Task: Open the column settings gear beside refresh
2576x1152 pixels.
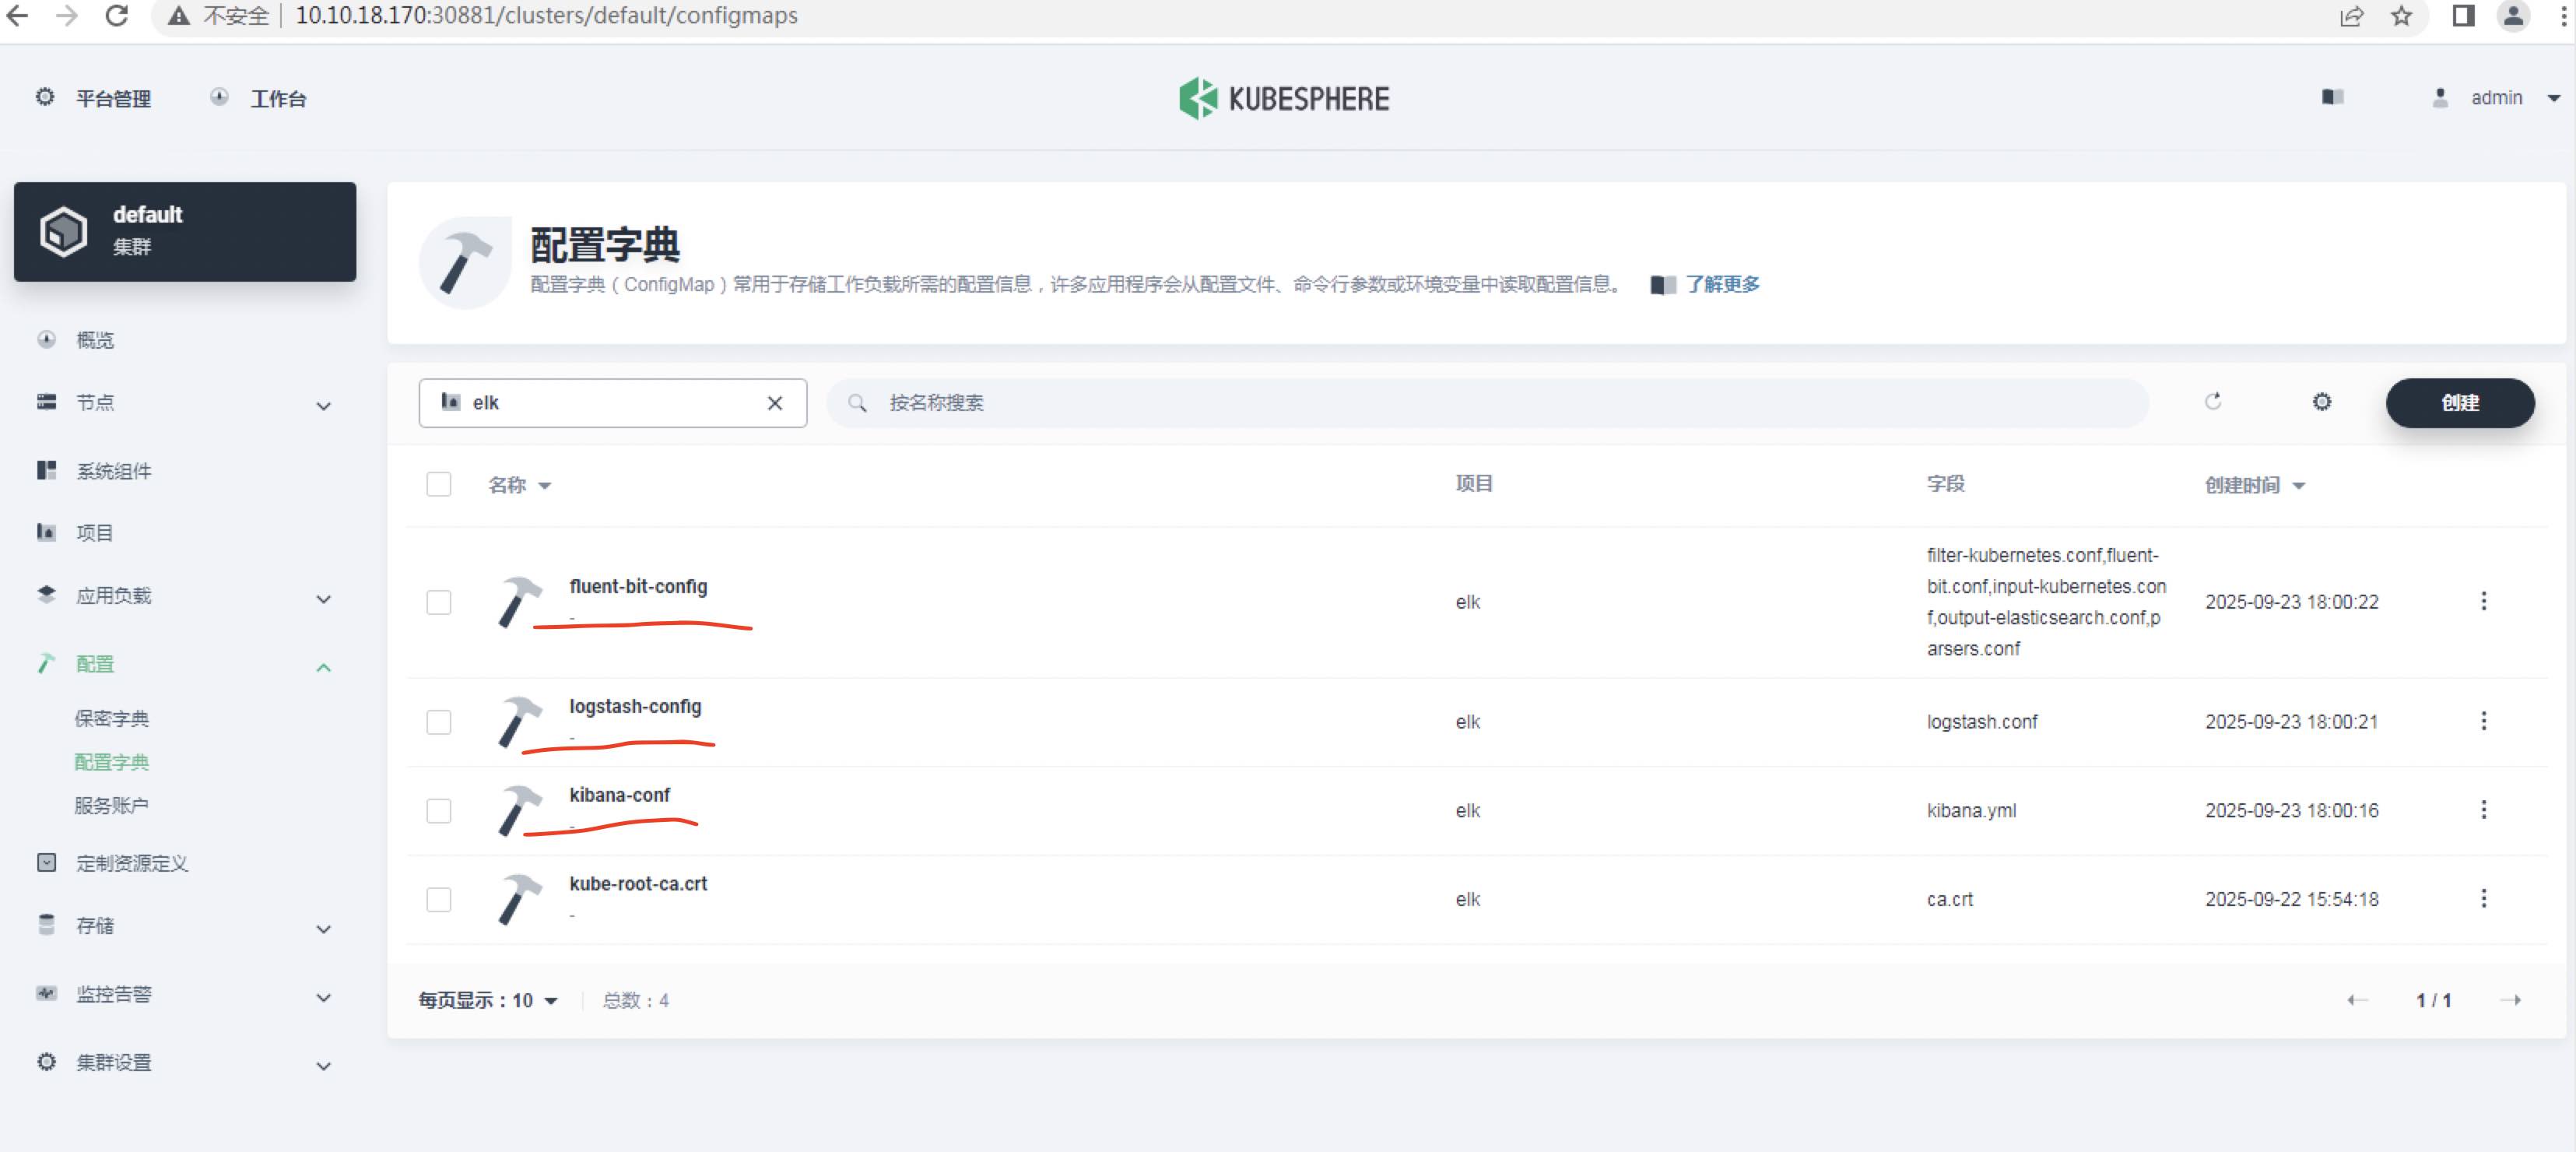Action: tap(2322, 402)
